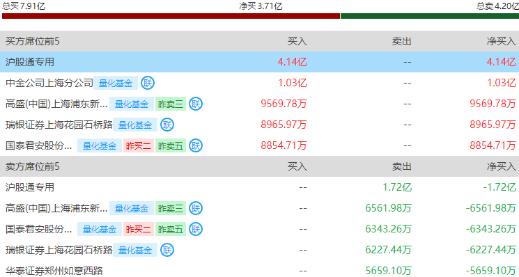Image resolution: width=519 pixels, height=277 pixels.
Task: Click the 卖出 amount 6561.98万
Action: pos(389,208)
